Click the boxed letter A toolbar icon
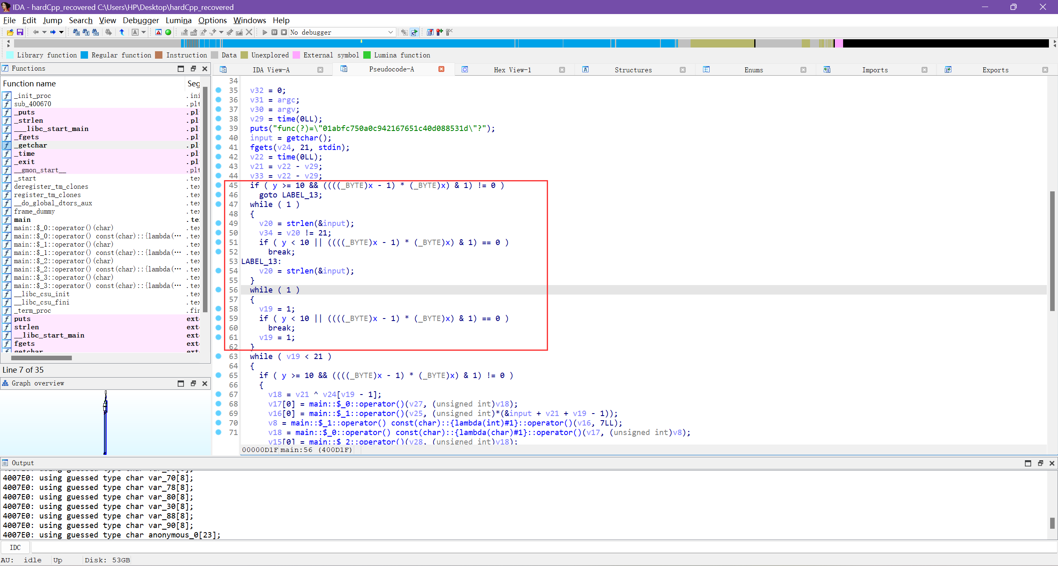This screenshot has height=566, width=1058. point(135,32)
